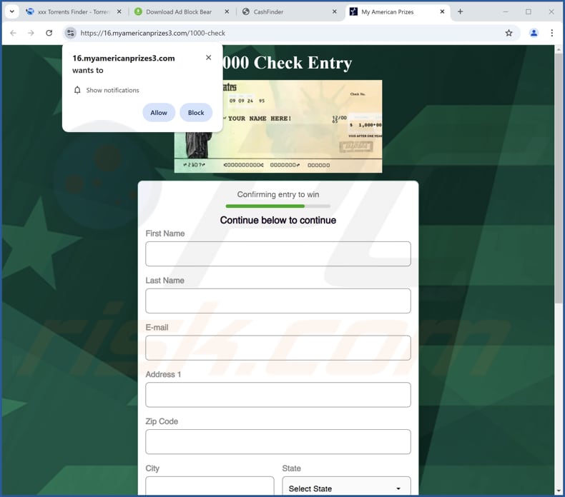Image resolution: width=565 pixels, height=497 pixels.
Task: Click the check image thumbnail
Action: click(x=278, y=126)
